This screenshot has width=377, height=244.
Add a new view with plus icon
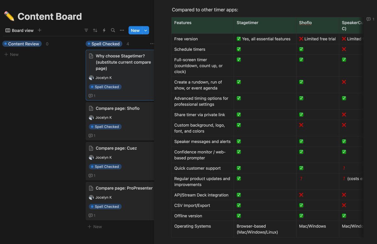[40, 30]
